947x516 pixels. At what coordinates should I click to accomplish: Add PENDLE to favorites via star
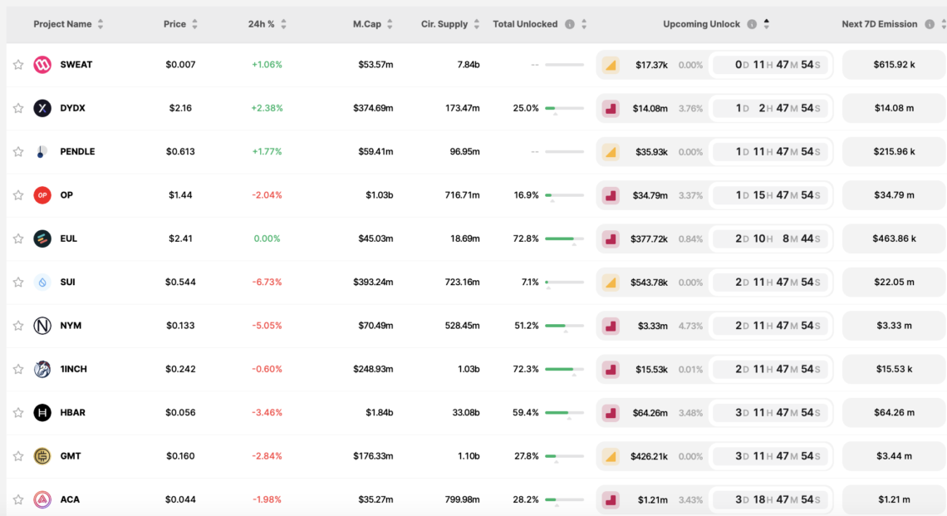pyautogui.click(x=18, y=152)
